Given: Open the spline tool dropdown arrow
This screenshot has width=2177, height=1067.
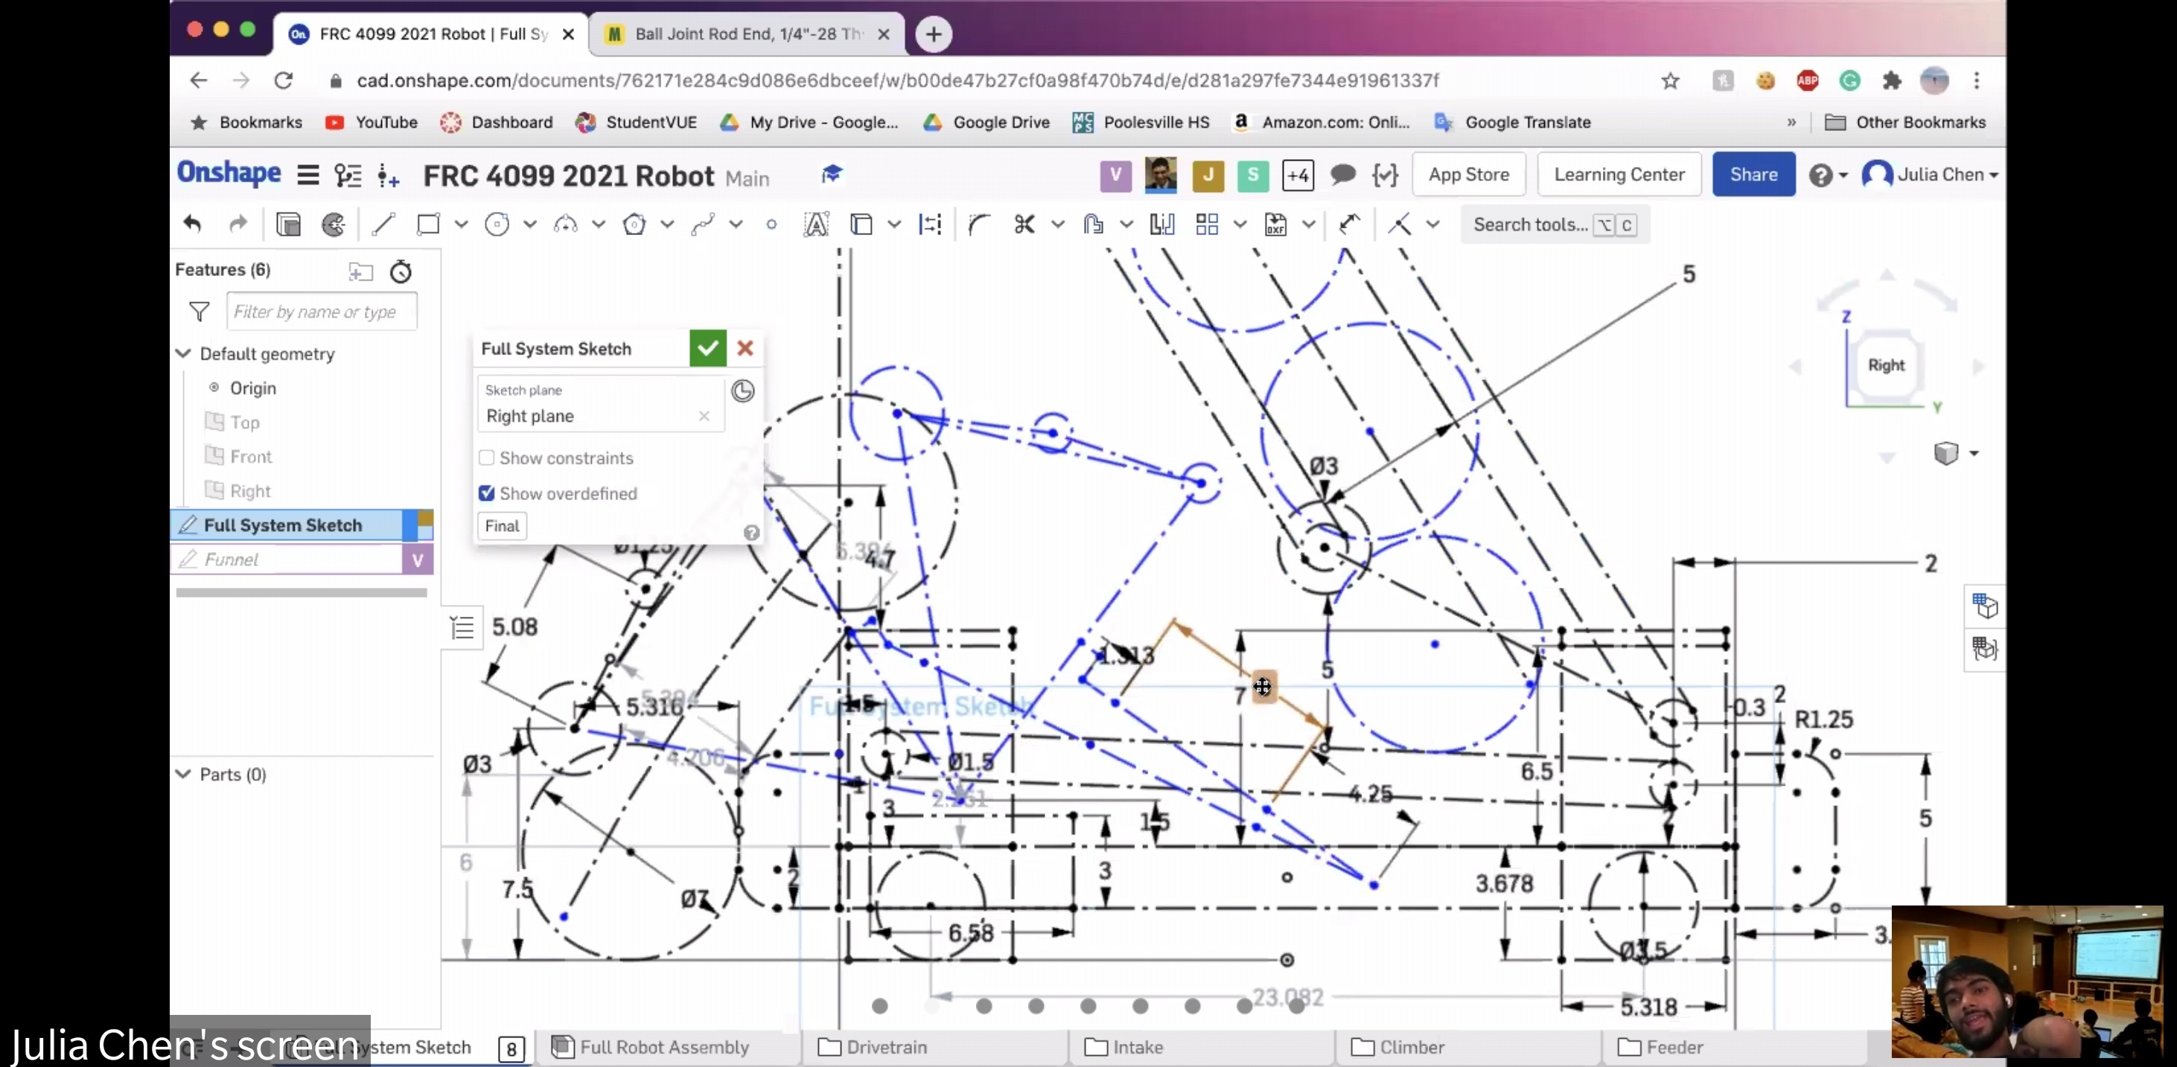Looking at the screenshot, I should pos(736,224).
